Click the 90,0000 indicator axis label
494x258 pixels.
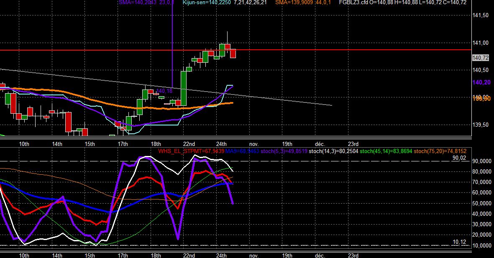[481, 161]
